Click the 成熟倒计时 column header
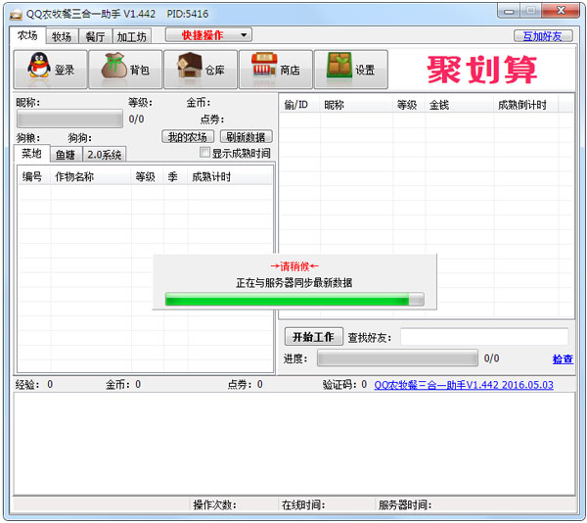Screen dimensions: 587x523 click(526, 105)
